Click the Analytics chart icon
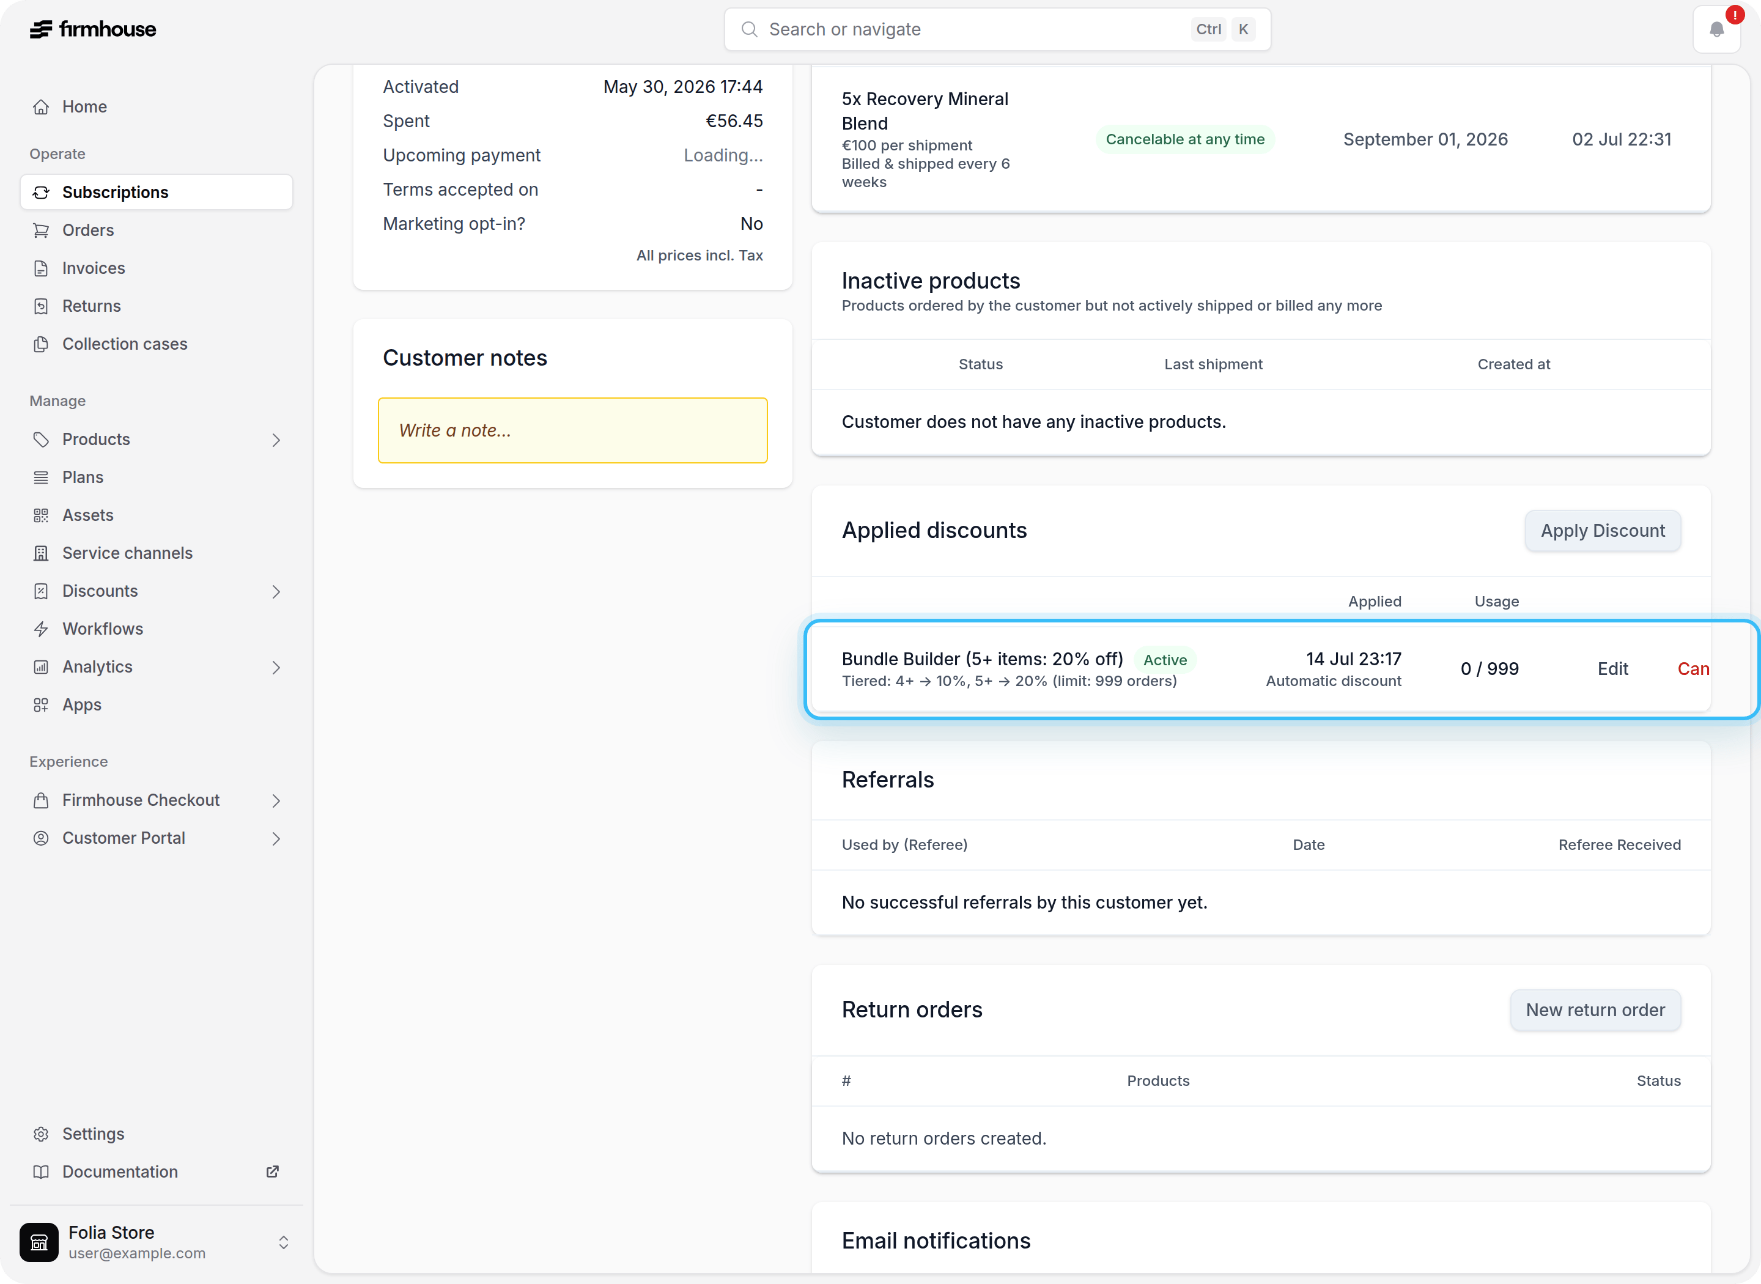Viewport: 1761px width, 1284px height. pos(41,667)
